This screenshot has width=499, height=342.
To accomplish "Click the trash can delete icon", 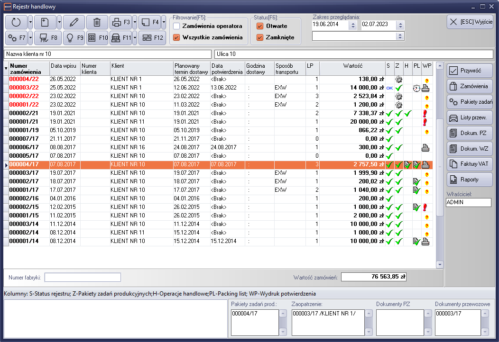I will coord(97,22).
